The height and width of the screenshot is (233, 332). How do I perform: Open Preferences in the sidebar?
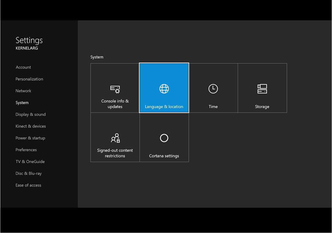[x=26, y=150]
